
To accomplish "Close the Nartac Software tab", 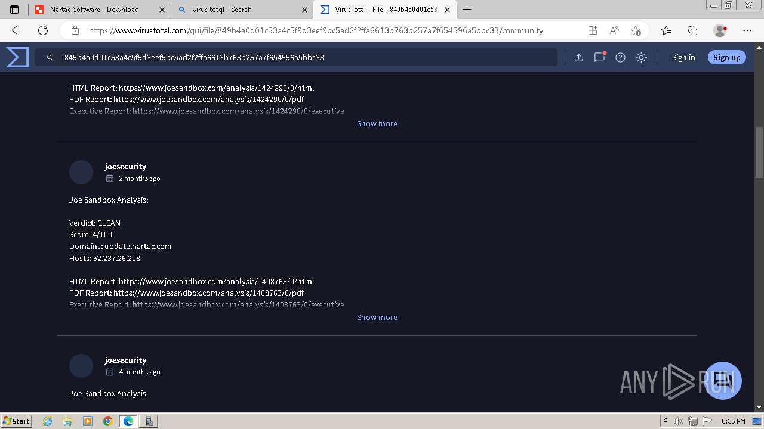I will coord(162,10).
